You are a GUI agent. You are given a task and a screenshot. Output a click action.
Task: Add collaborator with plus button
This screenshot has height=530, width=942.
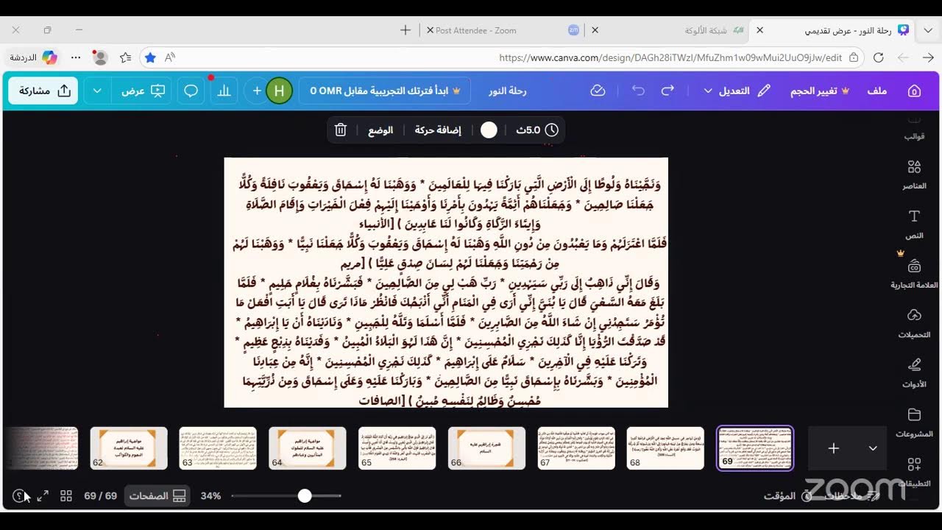click(x=256, y=91)
